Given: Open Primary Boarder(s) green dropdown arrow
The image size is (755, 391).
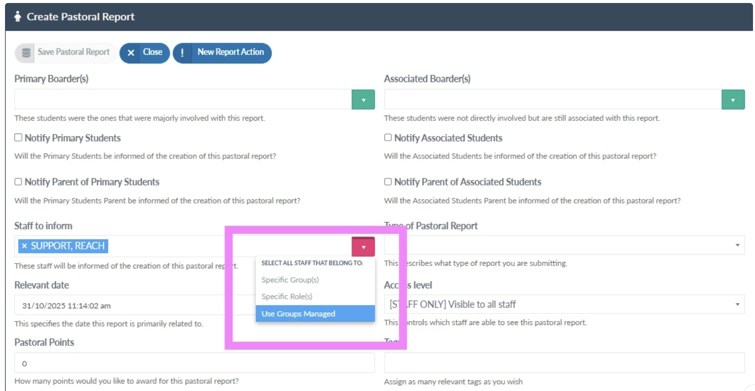Looking at the screenshot, I should 363,99.
